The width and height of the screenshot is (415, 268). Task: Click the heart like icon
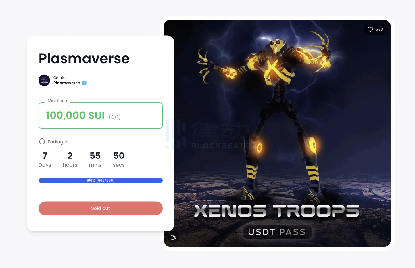[x=370, y=29]
